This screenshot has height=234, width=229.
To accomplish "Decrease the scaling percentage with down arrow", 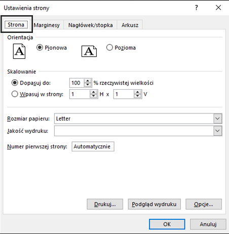I will (88, 85).
